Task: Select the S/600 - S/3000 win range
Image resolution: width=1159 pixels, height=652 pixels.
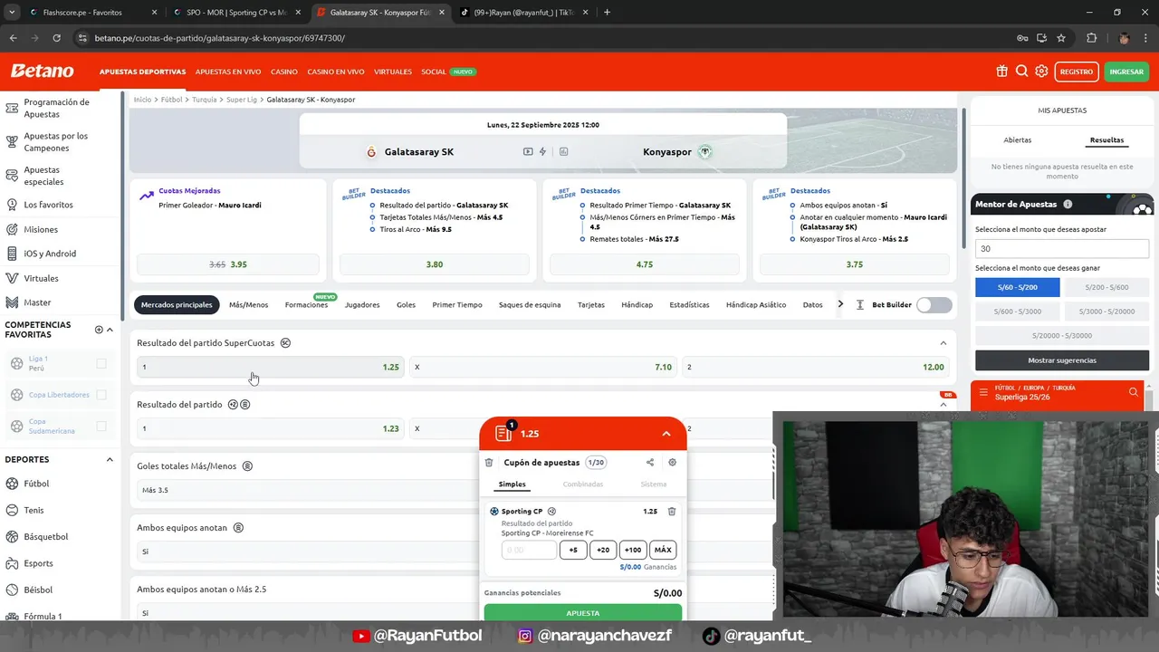Action: [x=1017, y=311]
